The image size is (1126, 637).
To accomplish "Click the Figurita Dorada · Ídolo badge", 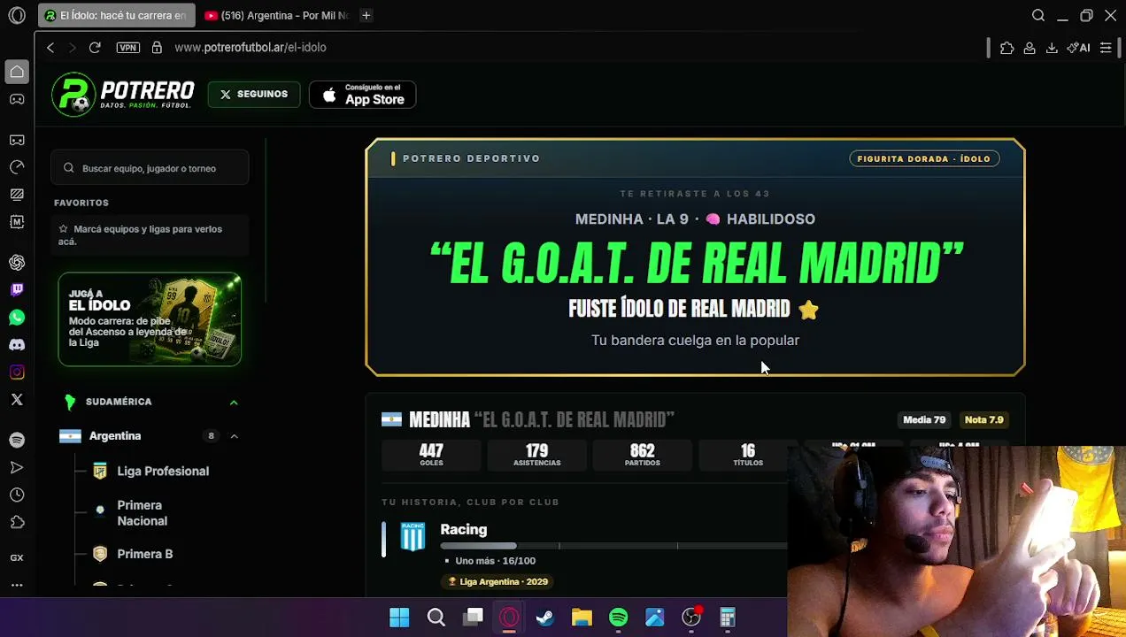I will click(923, 158).
